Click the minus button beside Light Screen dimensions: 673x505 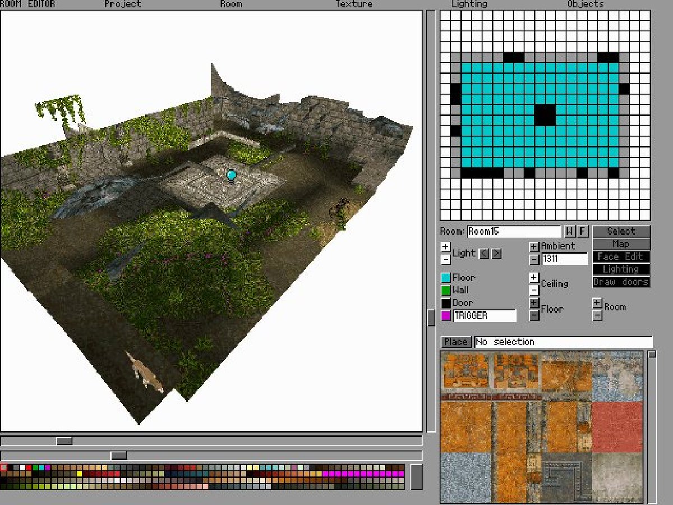click(x=445, y=259)
